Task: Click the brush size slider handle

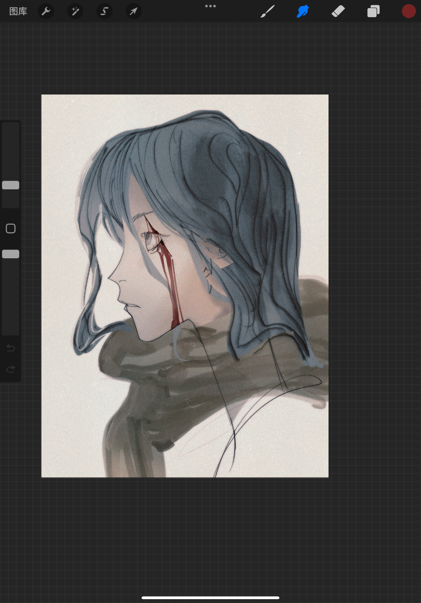Action: (x=10, y=185)
